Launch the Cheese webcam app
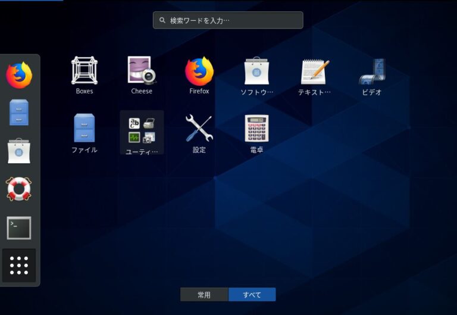This screenshot has width=457, height=315. click(x=142, y=75)
